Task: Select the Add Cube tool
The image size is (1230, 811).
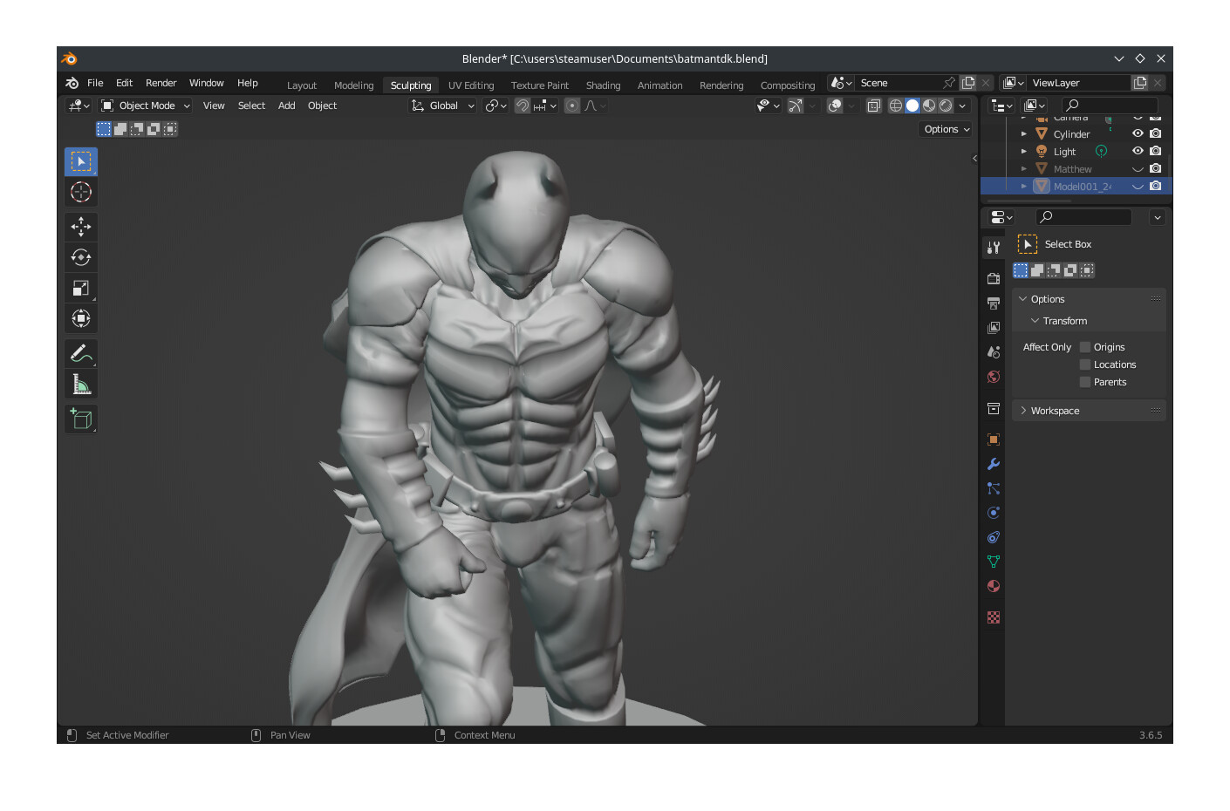Action: pyautogui.click(x=81, y=419)
